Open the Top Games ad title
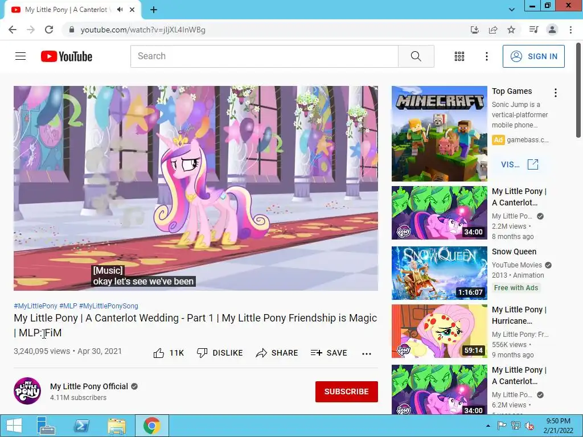583x437 pixels. (x=512, y=91)
